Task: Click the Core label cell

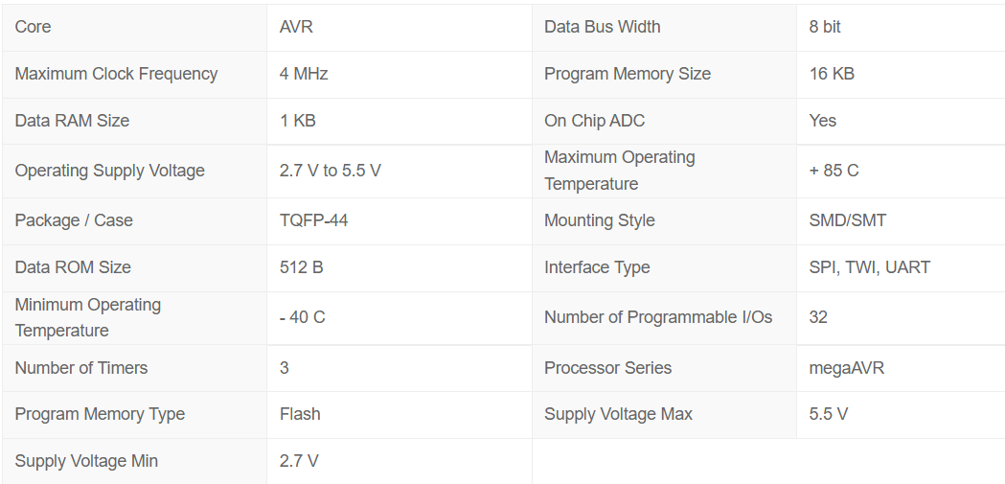Action: [34, 27]
